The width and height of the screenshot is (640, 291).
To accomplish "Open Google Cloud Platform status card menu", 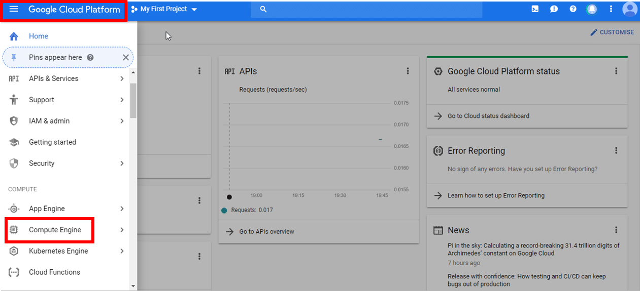I will [x=616, y=71].
